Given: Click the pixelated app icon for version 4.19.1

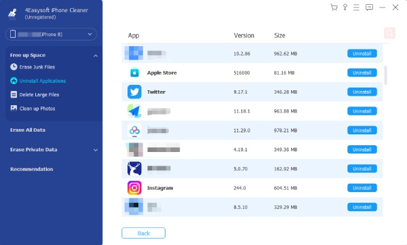Looking at the screenshot, I should 134,149.
